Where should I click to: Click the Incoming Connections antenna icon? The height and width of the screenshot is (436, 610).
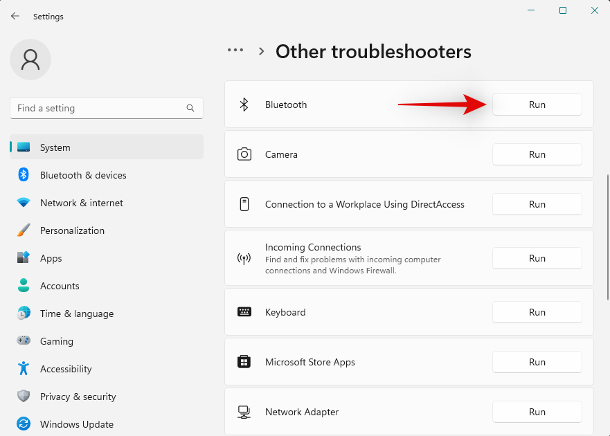(244, 258)
